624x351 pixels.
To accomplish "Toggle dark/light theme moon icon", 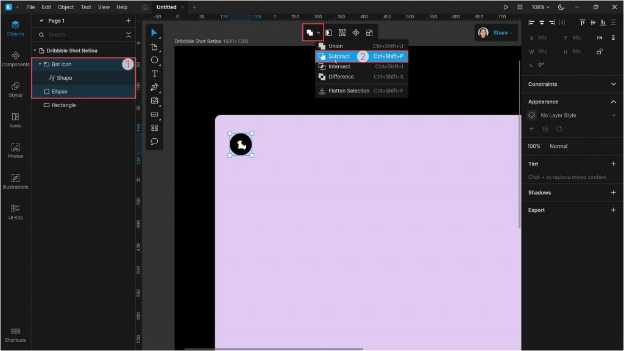I will coord(561,7).
